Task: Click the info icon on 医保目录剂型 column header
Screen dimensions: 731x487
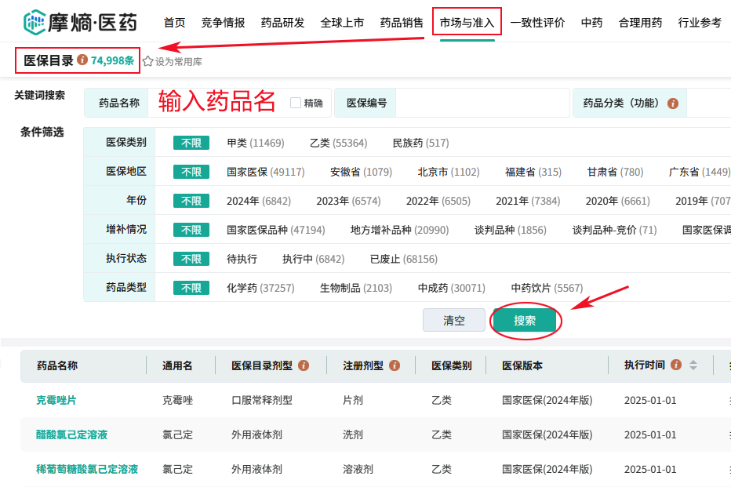Action: coord(303,365)
